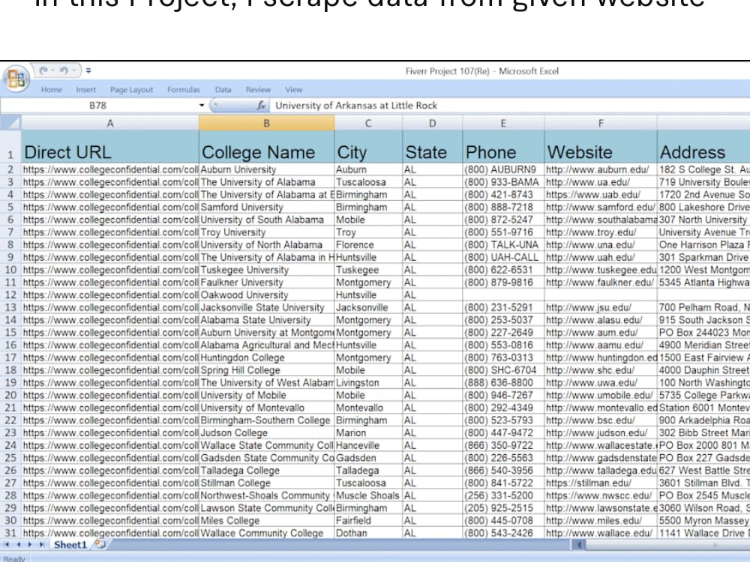
Task: Select row 12 header
Action: coord(10,294)
